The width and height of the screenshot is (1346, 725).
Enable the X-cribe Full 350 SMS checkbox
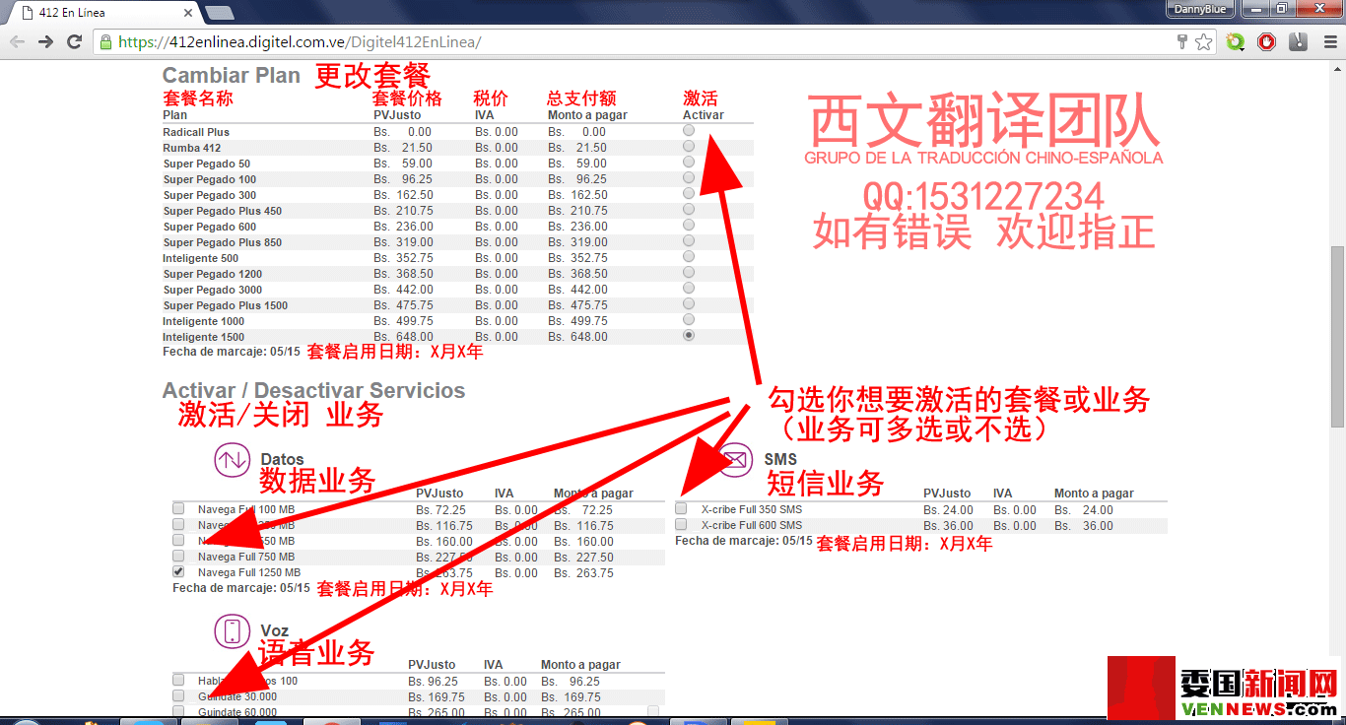(x=681, y=508)
